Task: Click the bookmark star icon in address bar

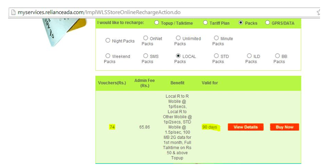Action: click(319, 13)
